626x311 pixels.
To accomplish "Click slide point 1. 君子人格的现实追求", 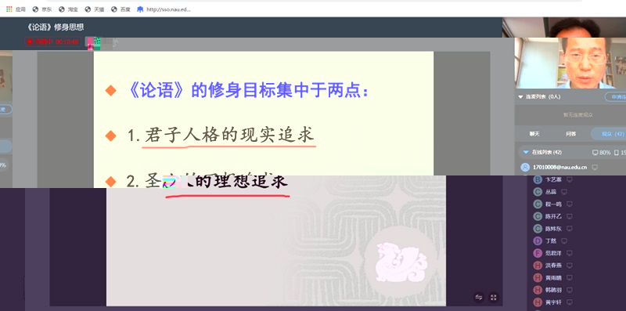I will click(x=221, y=136).
